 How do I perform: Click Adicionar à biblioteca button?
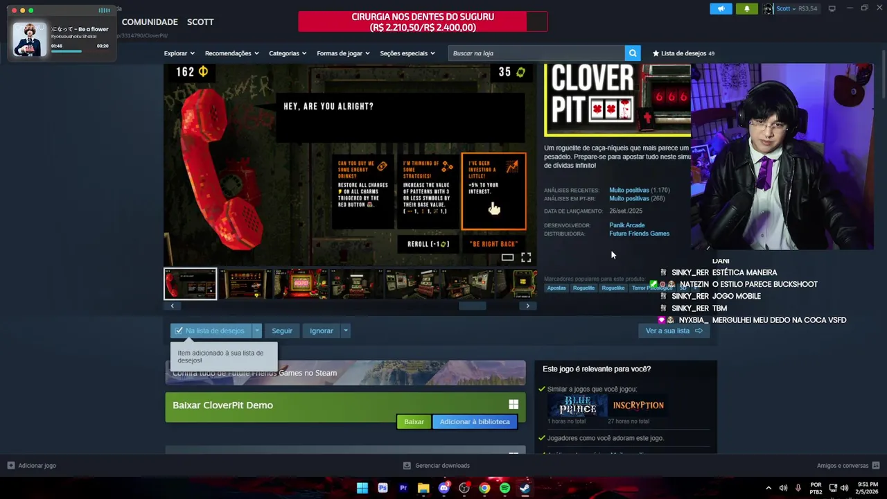pos(475,421)
